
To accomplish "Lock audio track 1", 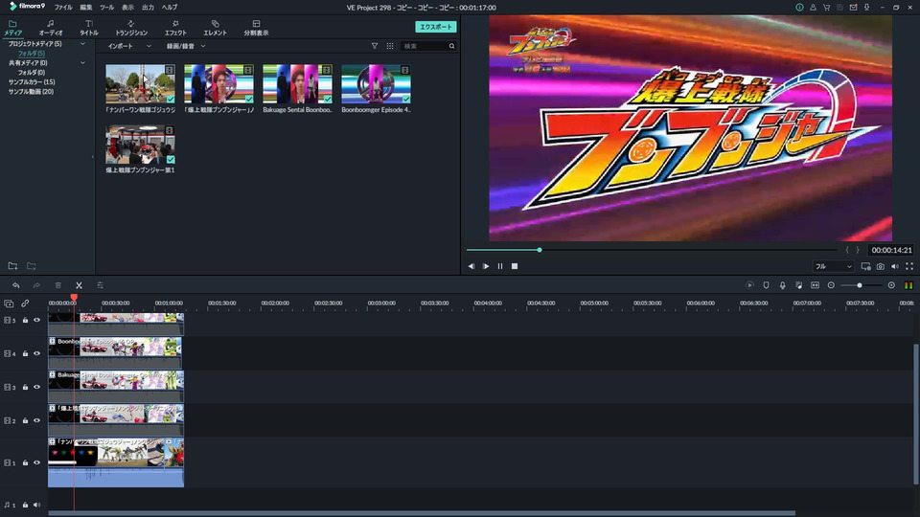I will tap(25, 505).
